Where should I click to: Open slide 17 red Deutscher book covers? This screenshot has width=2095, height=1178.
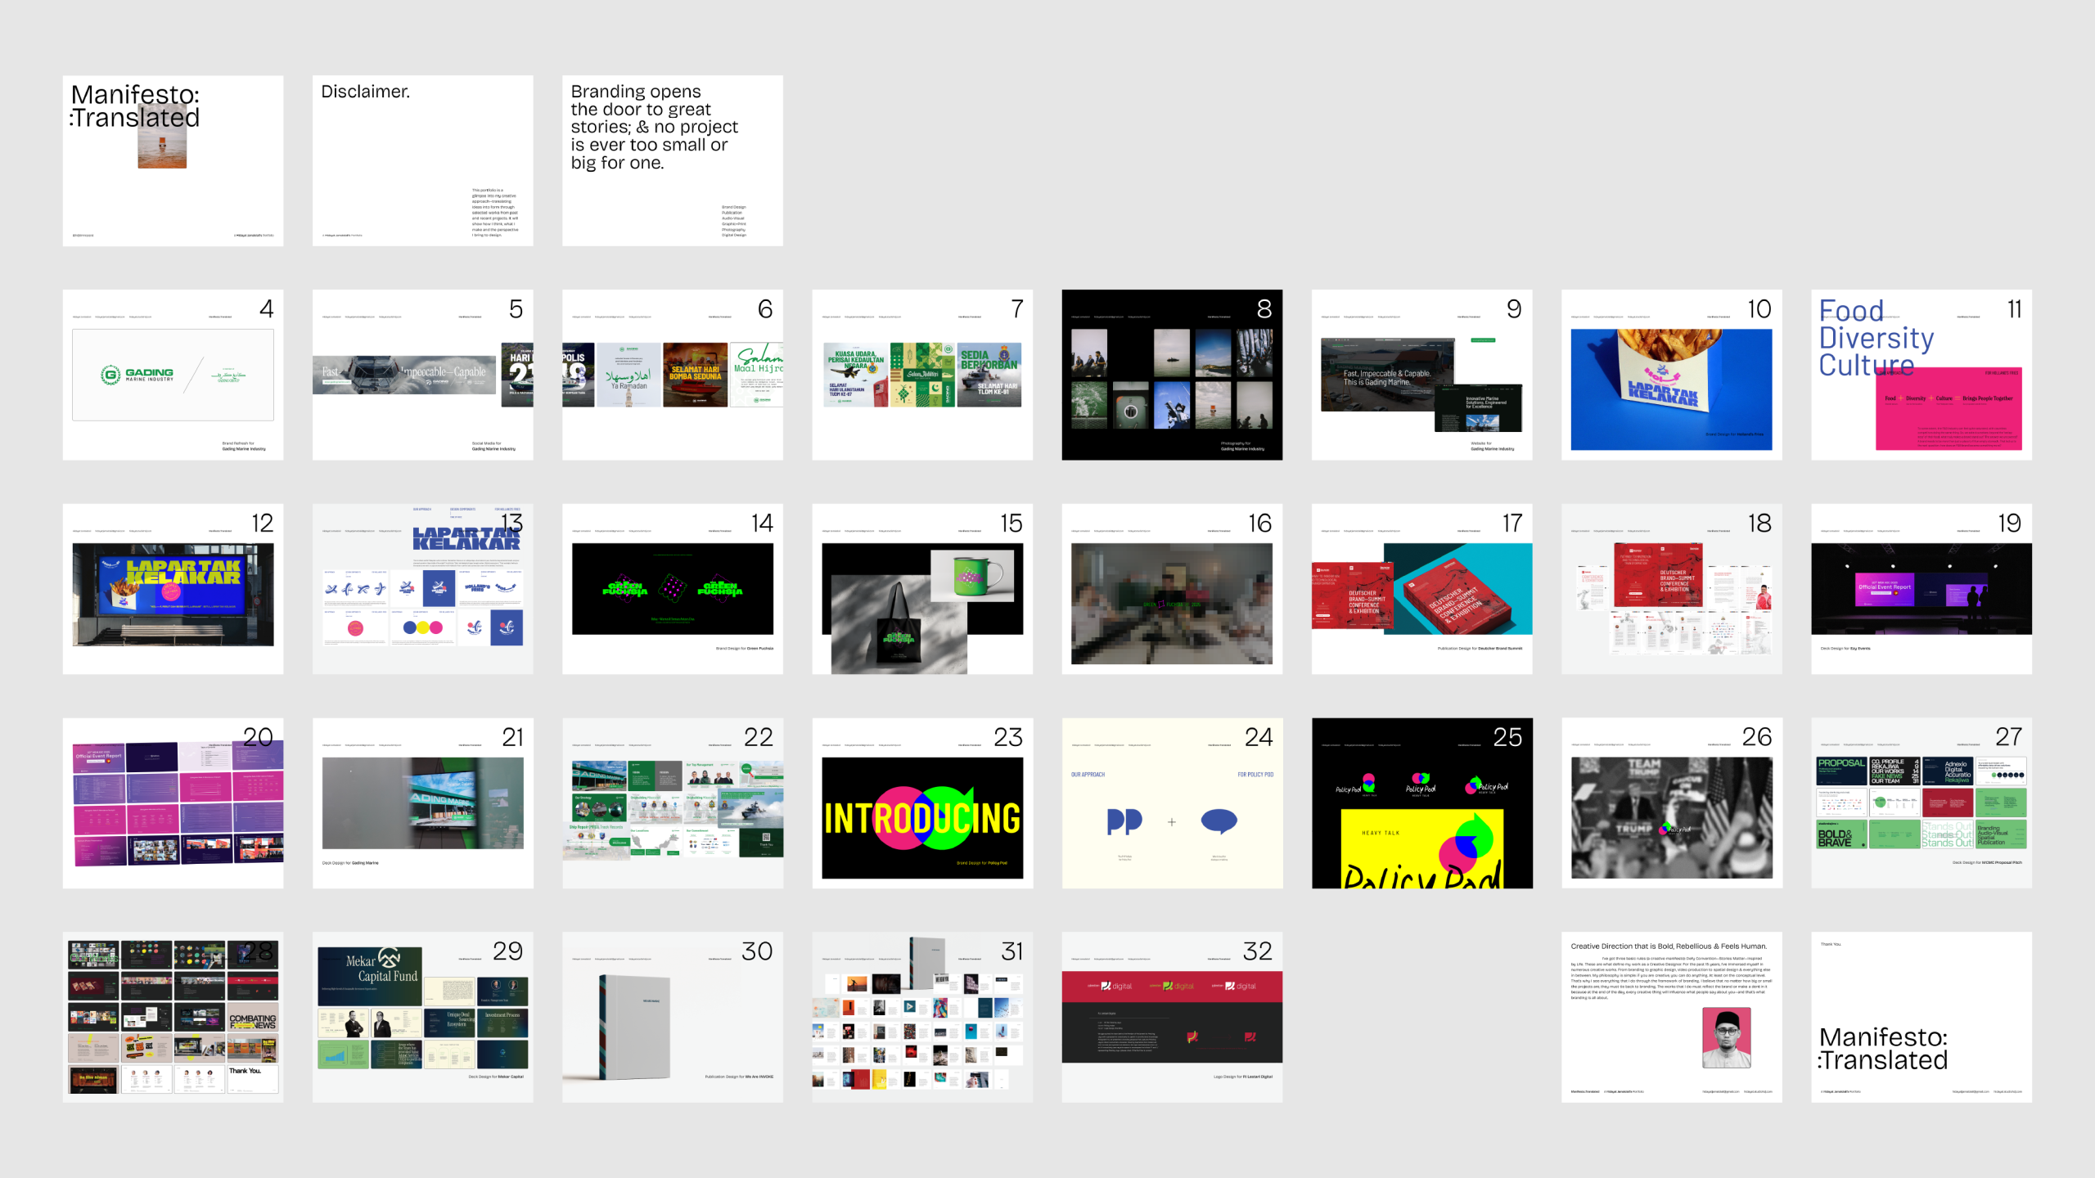pyautogui.click(x=1421, y=589)
